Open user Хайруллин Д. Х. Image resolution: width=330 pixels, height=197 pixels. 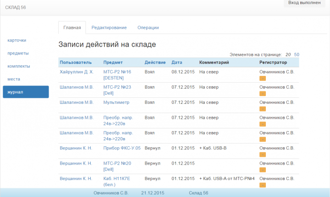[x=77, y=72]
